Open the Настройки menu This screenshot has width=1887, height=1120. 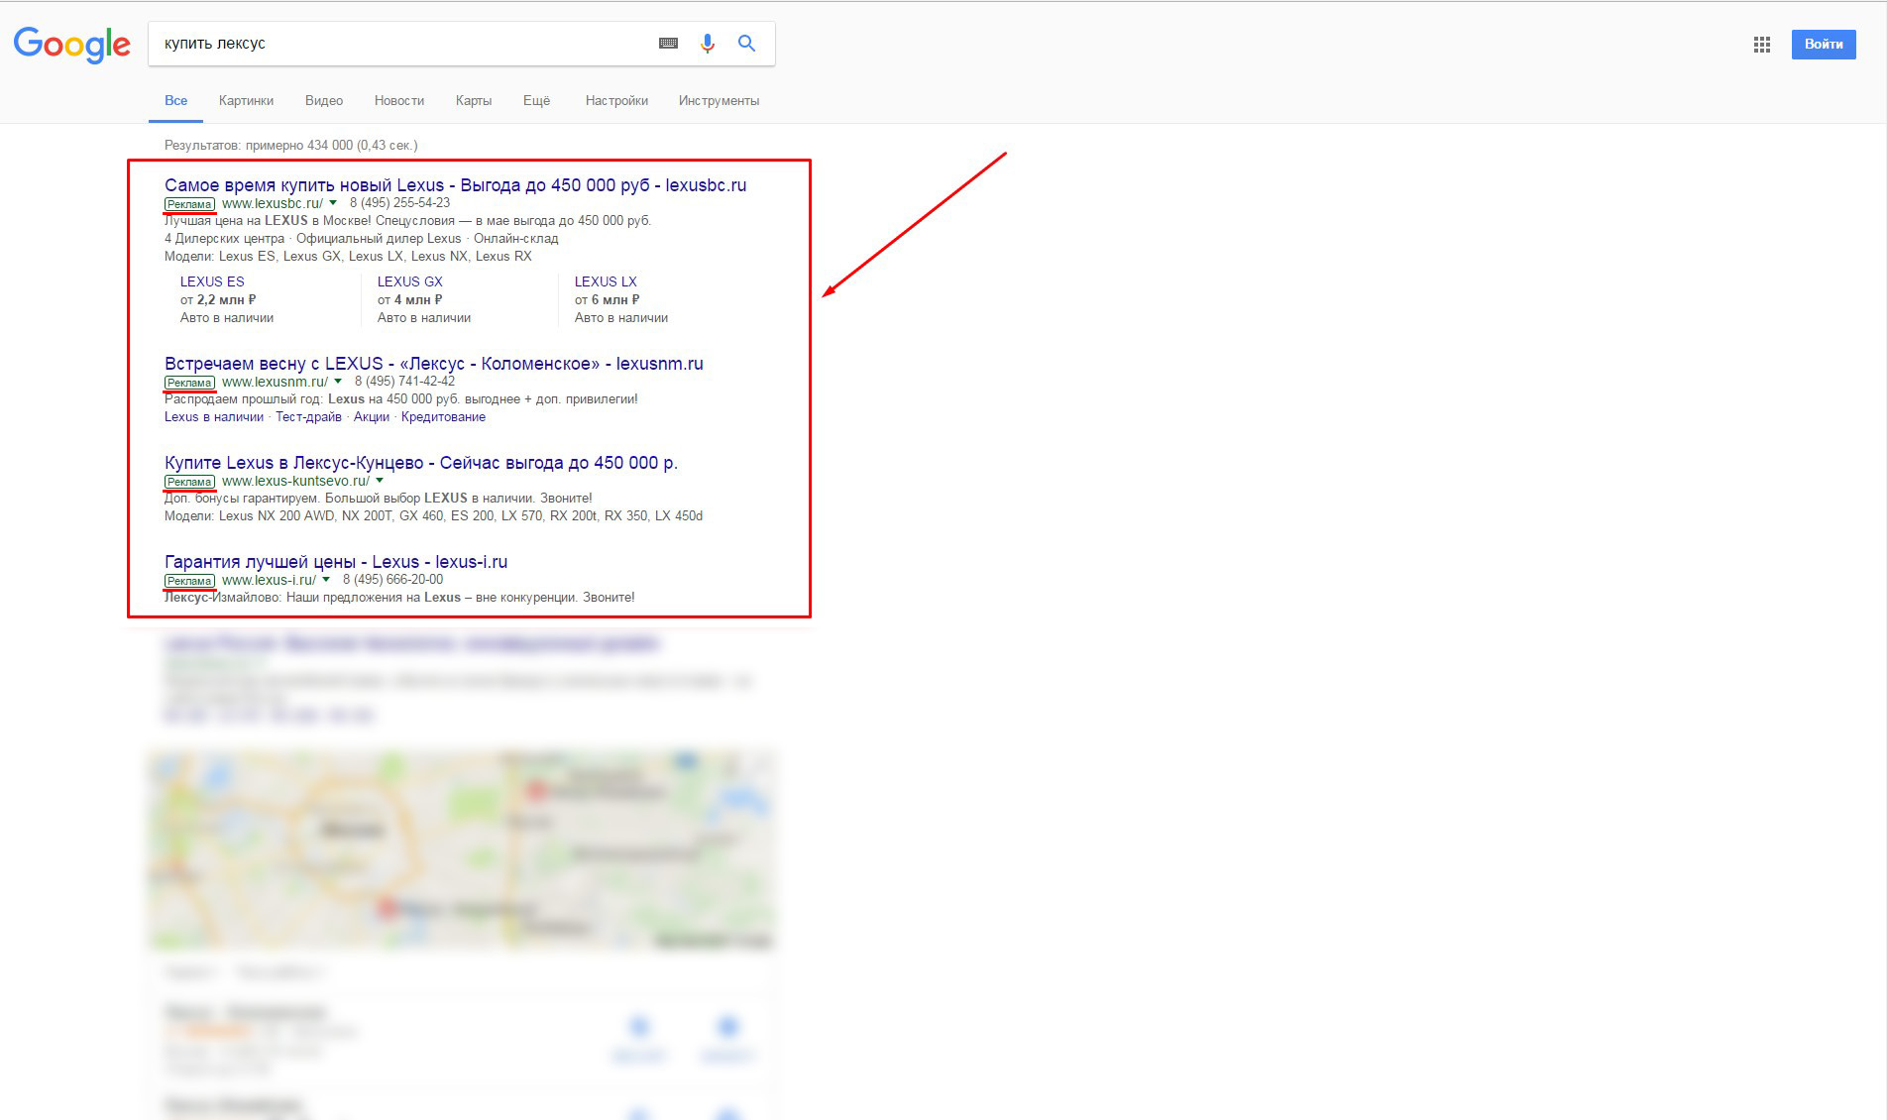(616, 100)
